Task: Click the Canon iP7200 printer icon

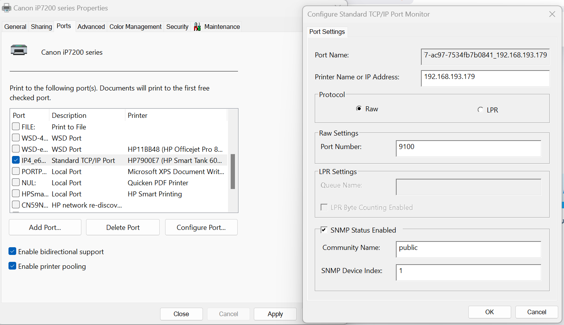Action: pos(19,50)
